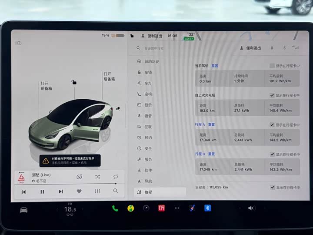Tap the car controls icon
Image resolution: width=313 pixels, height=235 pixels.
[x=24, y=210]
